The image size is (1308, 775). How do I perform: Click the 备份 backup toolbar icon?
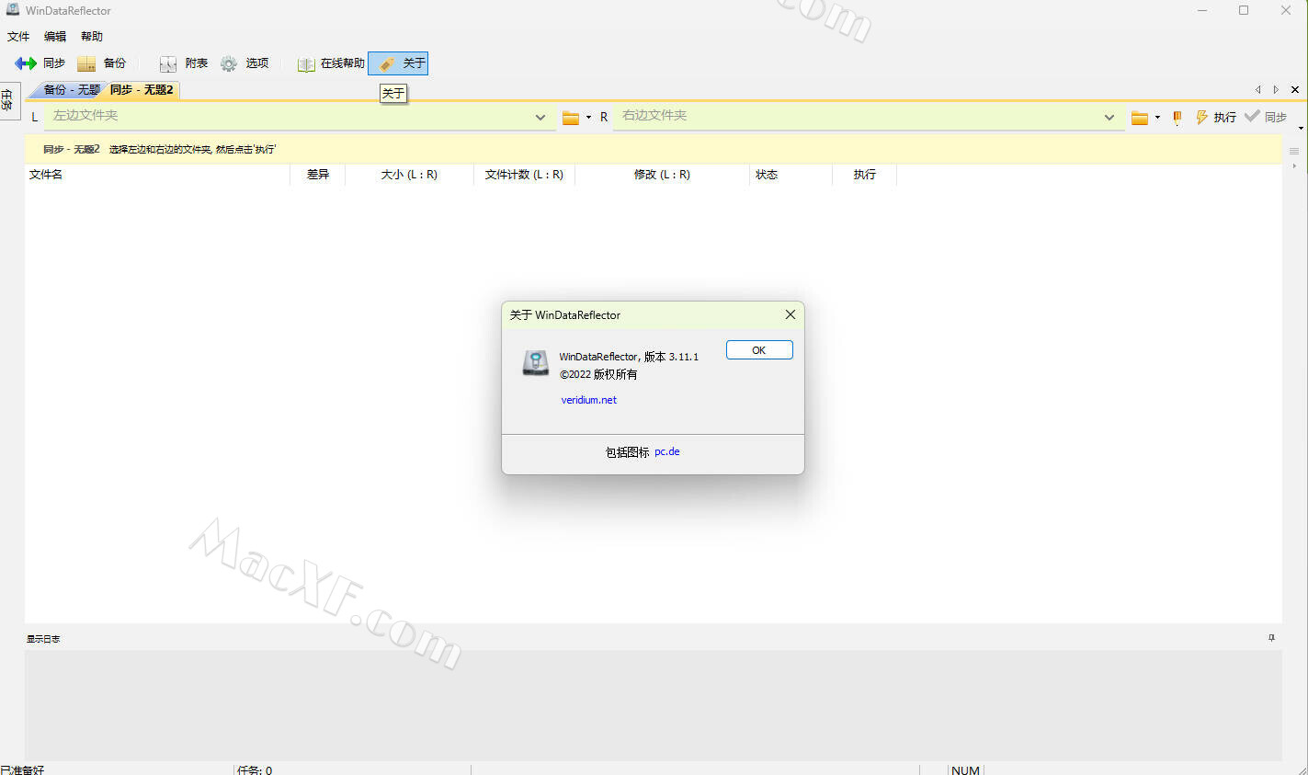pos(86,63)
